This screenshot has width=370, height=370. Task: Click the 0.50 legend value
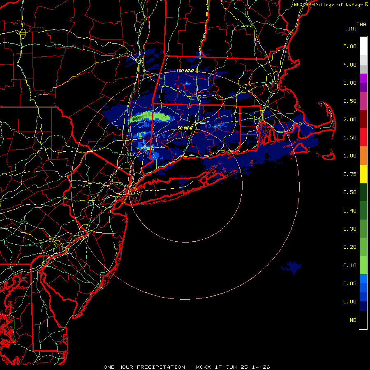tap(350, 192)
